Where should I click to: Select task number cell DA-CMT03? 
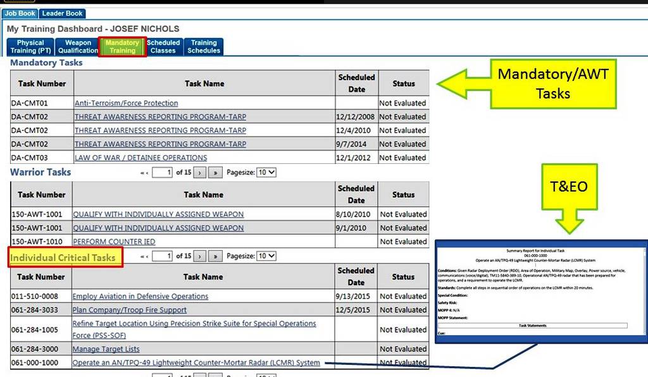pos(42,158)
